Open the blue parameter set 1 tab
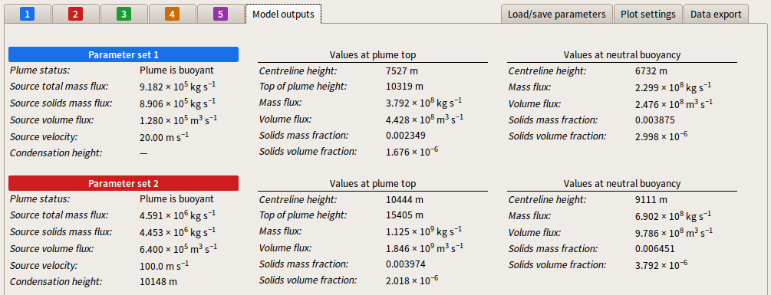The image size is (771, 295). (27, 15)
